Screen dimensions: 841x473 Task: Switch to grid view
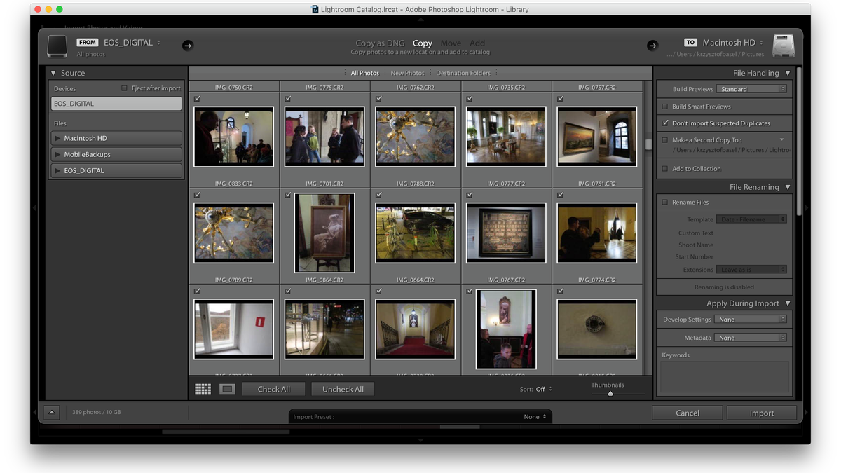click(x=203, y=388)
